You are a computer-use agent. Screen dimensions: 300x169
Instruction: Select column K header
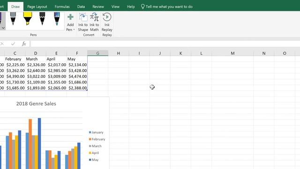point(180,53)
